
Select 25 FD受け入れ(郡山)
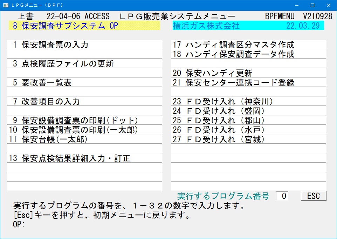[248, 120]
